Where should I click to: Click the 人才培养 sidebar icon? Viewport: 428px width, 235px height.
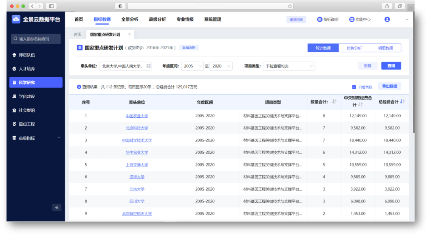pyautogui.click(x=14, y=69)
